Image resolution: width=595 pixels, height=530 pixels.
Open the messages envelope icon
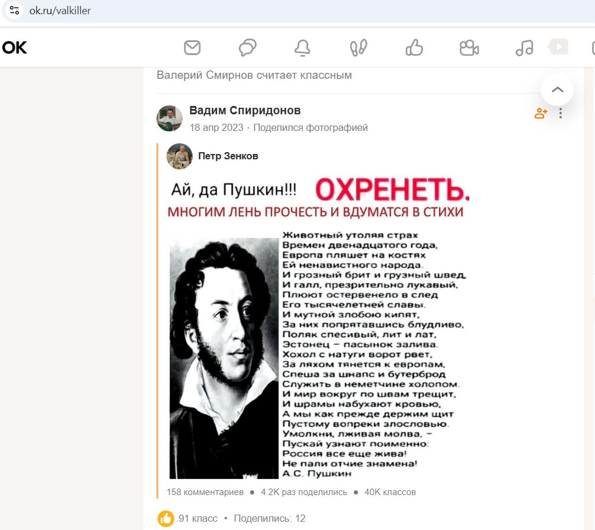(192, 48)
